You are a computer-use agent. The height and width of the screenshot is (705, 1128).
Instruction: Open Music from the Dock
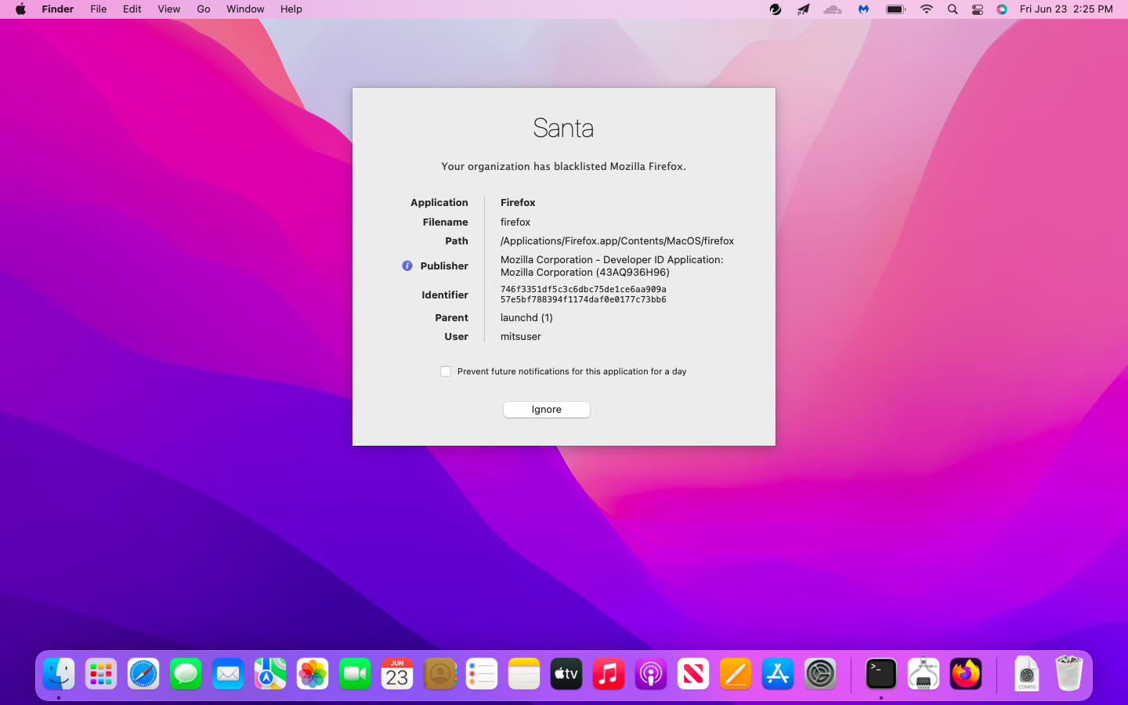point(609,674)
